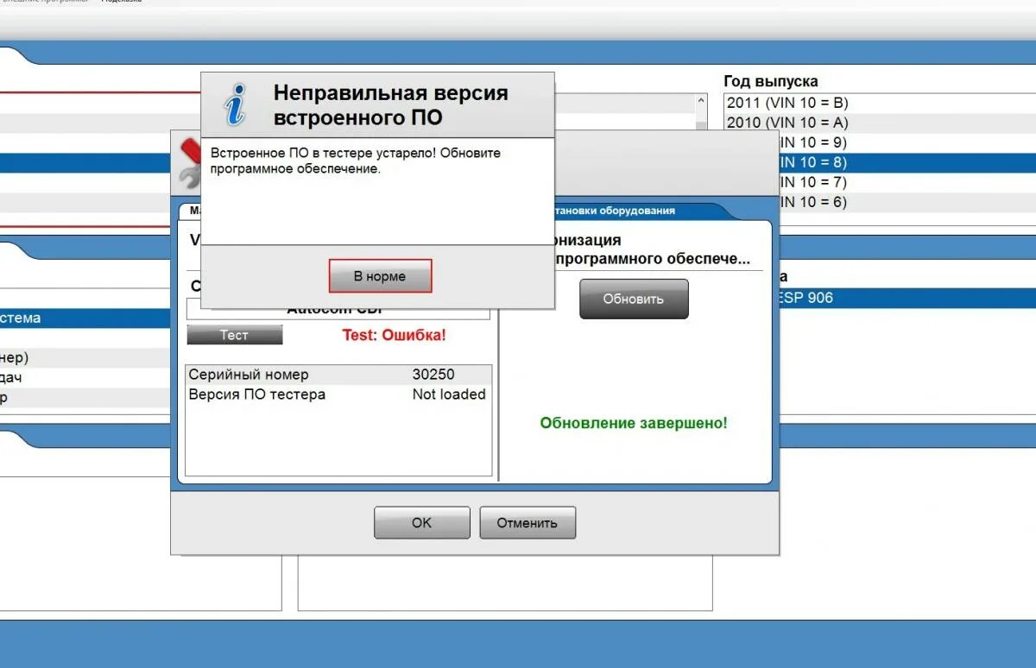1036x668 pixels.
Task: Click the Серийный номер 30250 row
Action: point(337,374)
